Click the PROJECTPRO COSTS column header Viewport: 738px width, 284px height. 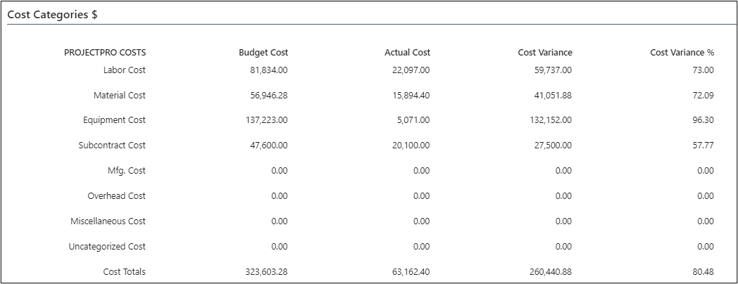pos(105,53)
